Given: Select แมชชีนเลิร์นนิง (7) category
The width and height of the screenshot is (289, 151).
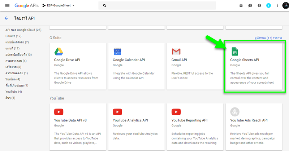Looking at the screenshot, I should pos(17,42).
